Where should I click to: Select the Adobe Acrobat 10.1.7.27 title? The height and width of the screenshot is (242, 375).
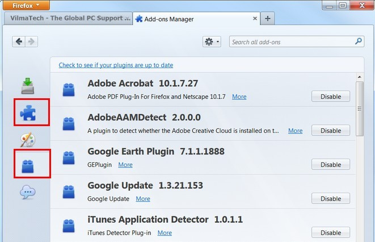pyautogui.click(x=143, y=84)
